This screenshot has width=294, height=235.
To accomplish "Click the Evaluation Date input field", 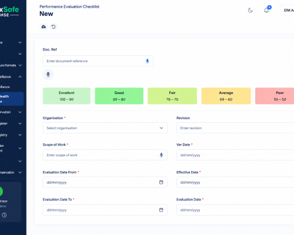I will [x=235, y=210].
